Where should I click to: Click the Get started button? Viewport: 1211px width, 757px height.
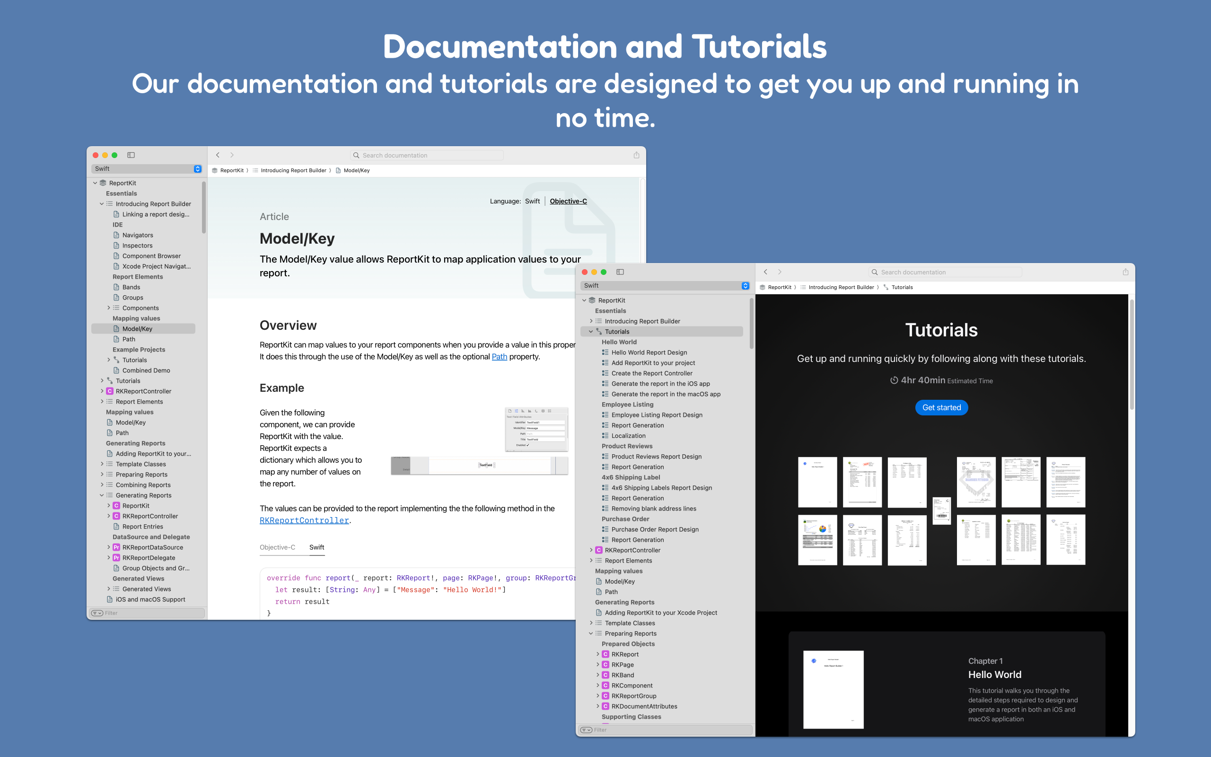[941, 407]
